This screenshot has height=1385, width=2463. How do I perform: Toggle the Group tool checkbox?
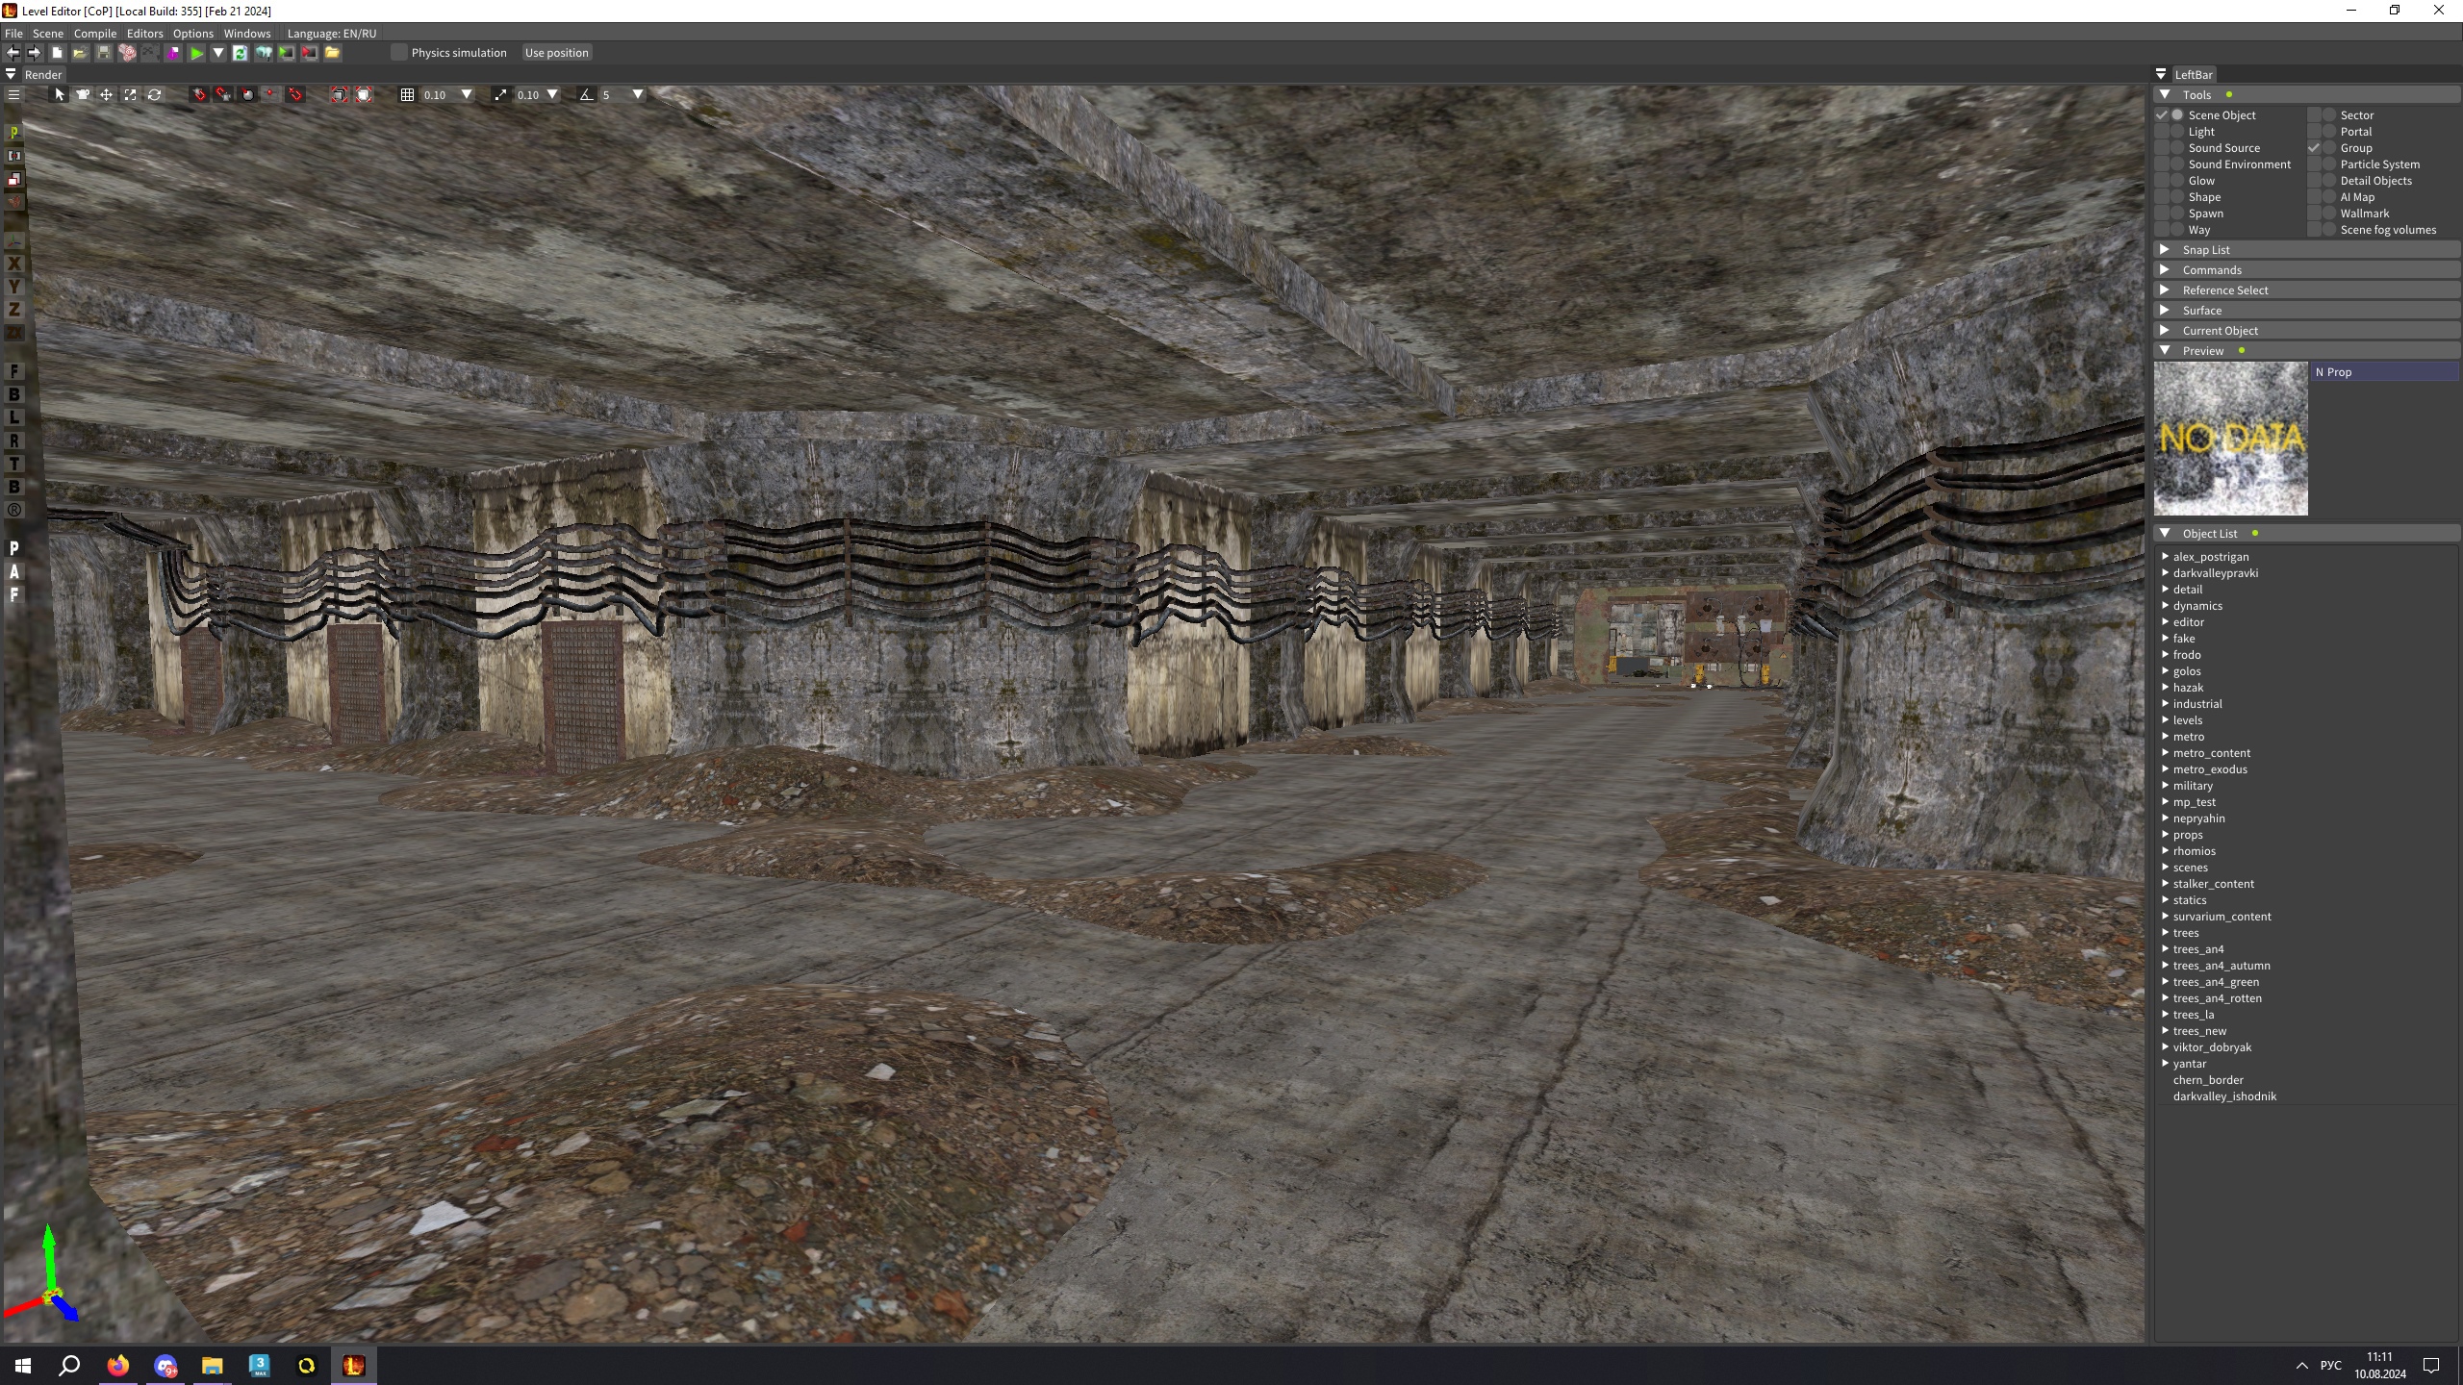(2314, 148)
